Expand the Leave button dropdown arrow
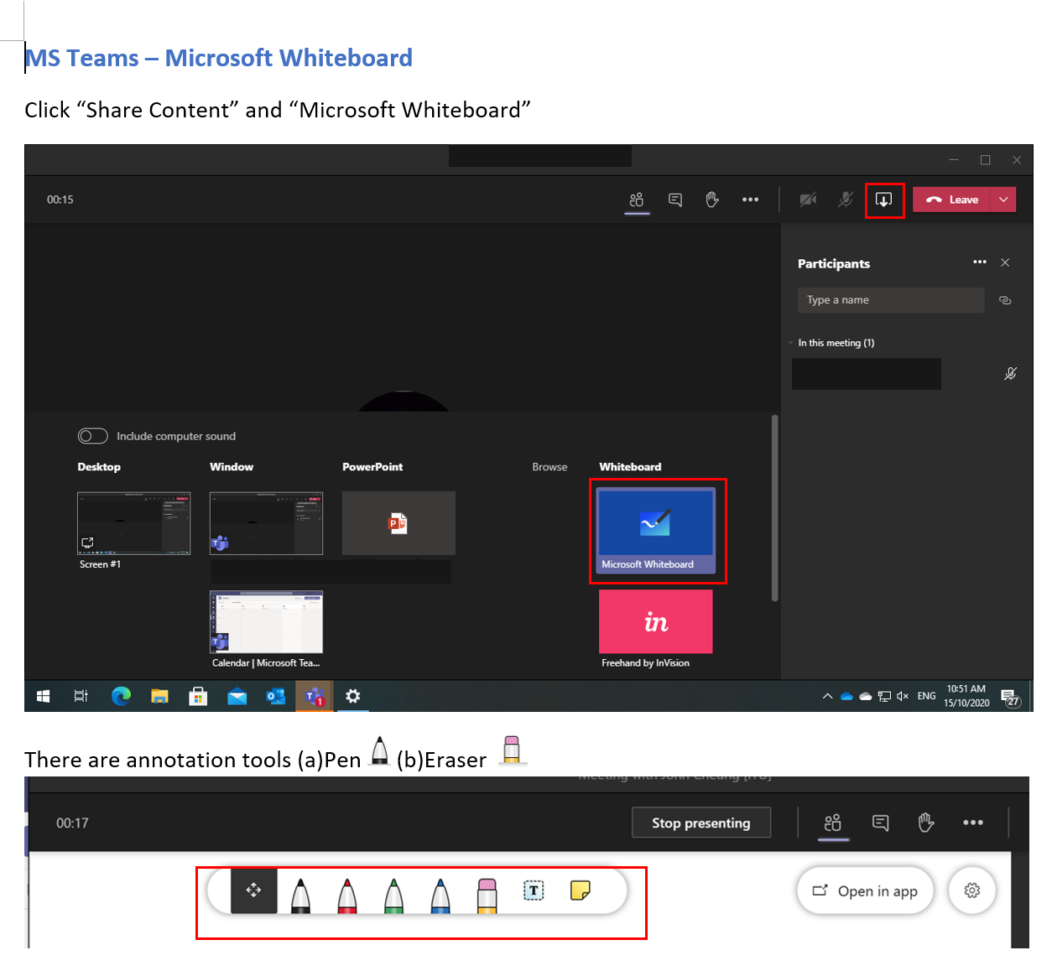This screenshot has height=971, width=1052. click(x=1003, y=200)
